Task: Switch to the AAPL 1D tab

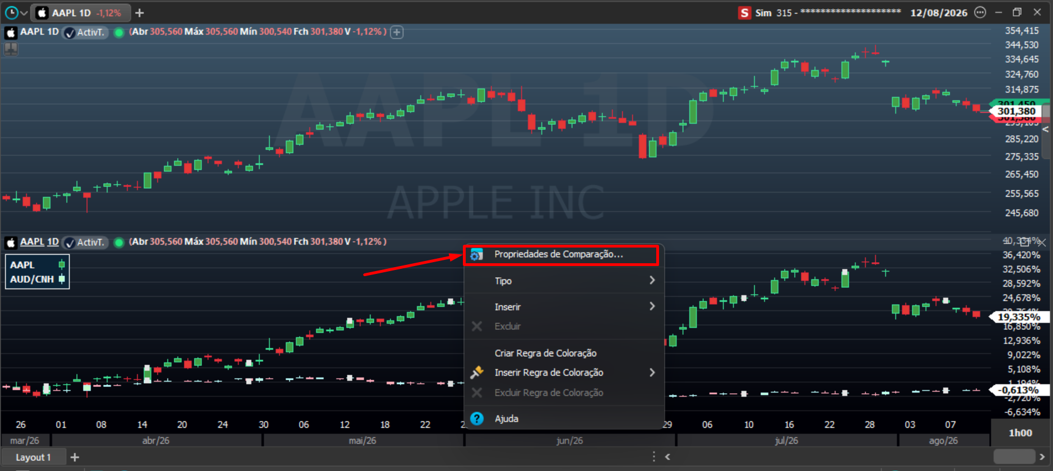Action: tap(80, 12)
